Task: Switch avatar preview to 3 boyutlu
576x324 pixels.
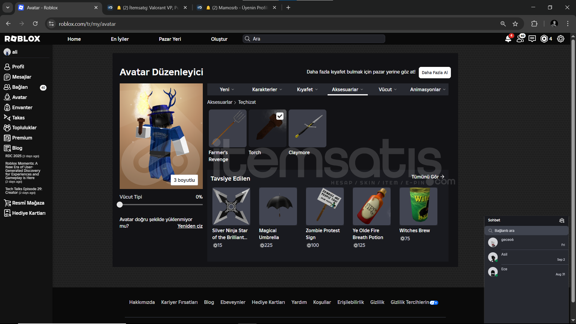Action: coord(184,180)
